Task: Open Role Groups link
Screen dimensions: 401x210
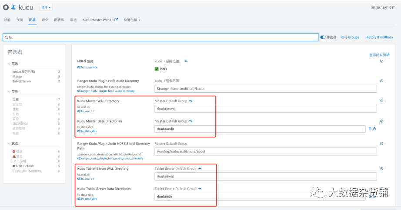Action: tap(350, 37)
